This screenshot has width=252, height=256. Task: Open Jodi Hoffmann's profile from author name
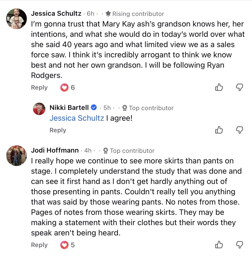coord(55,151)
